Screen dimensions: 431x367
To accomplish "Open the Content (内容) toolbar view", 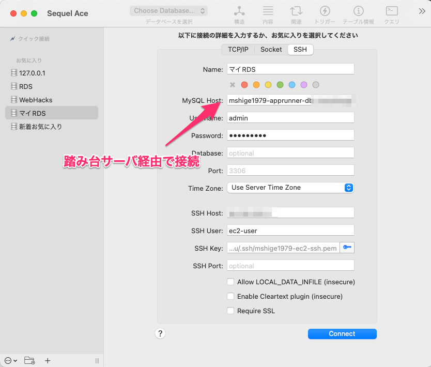I will 268,15.
